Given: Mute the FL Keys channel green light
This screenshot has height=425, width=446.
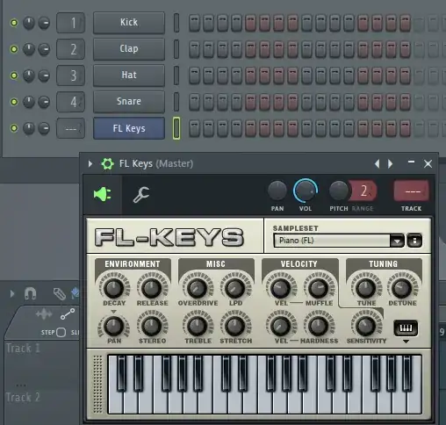Looking at the screenshot, I should (14, 128).
